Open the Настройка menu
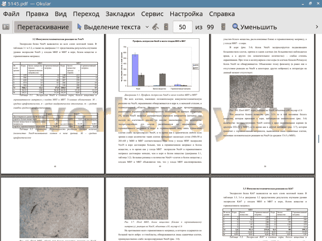 click(x=186, y=14)
